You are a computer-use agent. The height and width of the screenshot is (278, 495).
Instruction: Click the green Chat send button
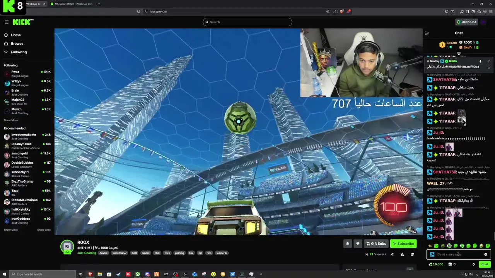(x=485, y=264)
